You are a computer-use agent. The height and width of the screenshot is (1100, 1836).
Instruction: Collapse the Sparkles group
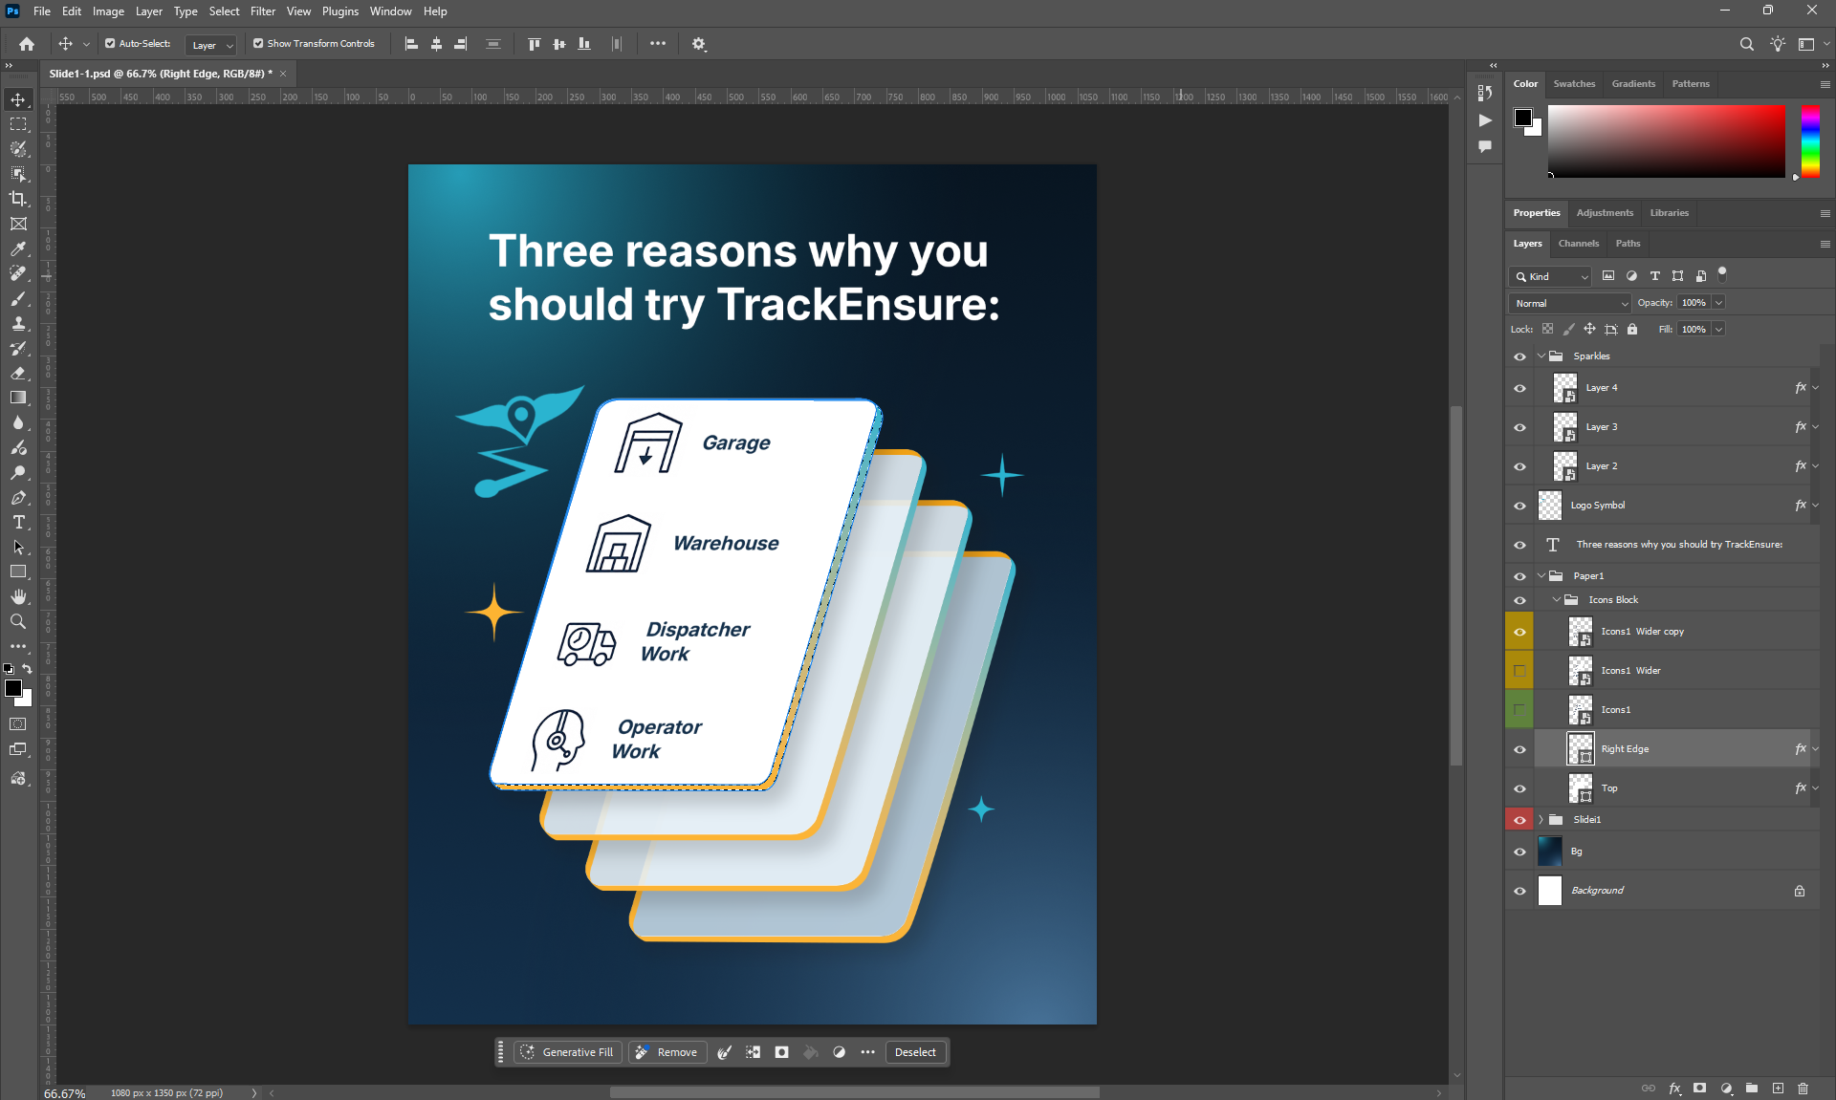(1541, 356)
